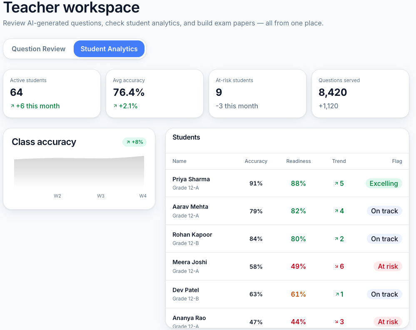This screenshot has width=416, height=330.
Task: Click the 79% accuracy value
Action: [x=256, y=211]
